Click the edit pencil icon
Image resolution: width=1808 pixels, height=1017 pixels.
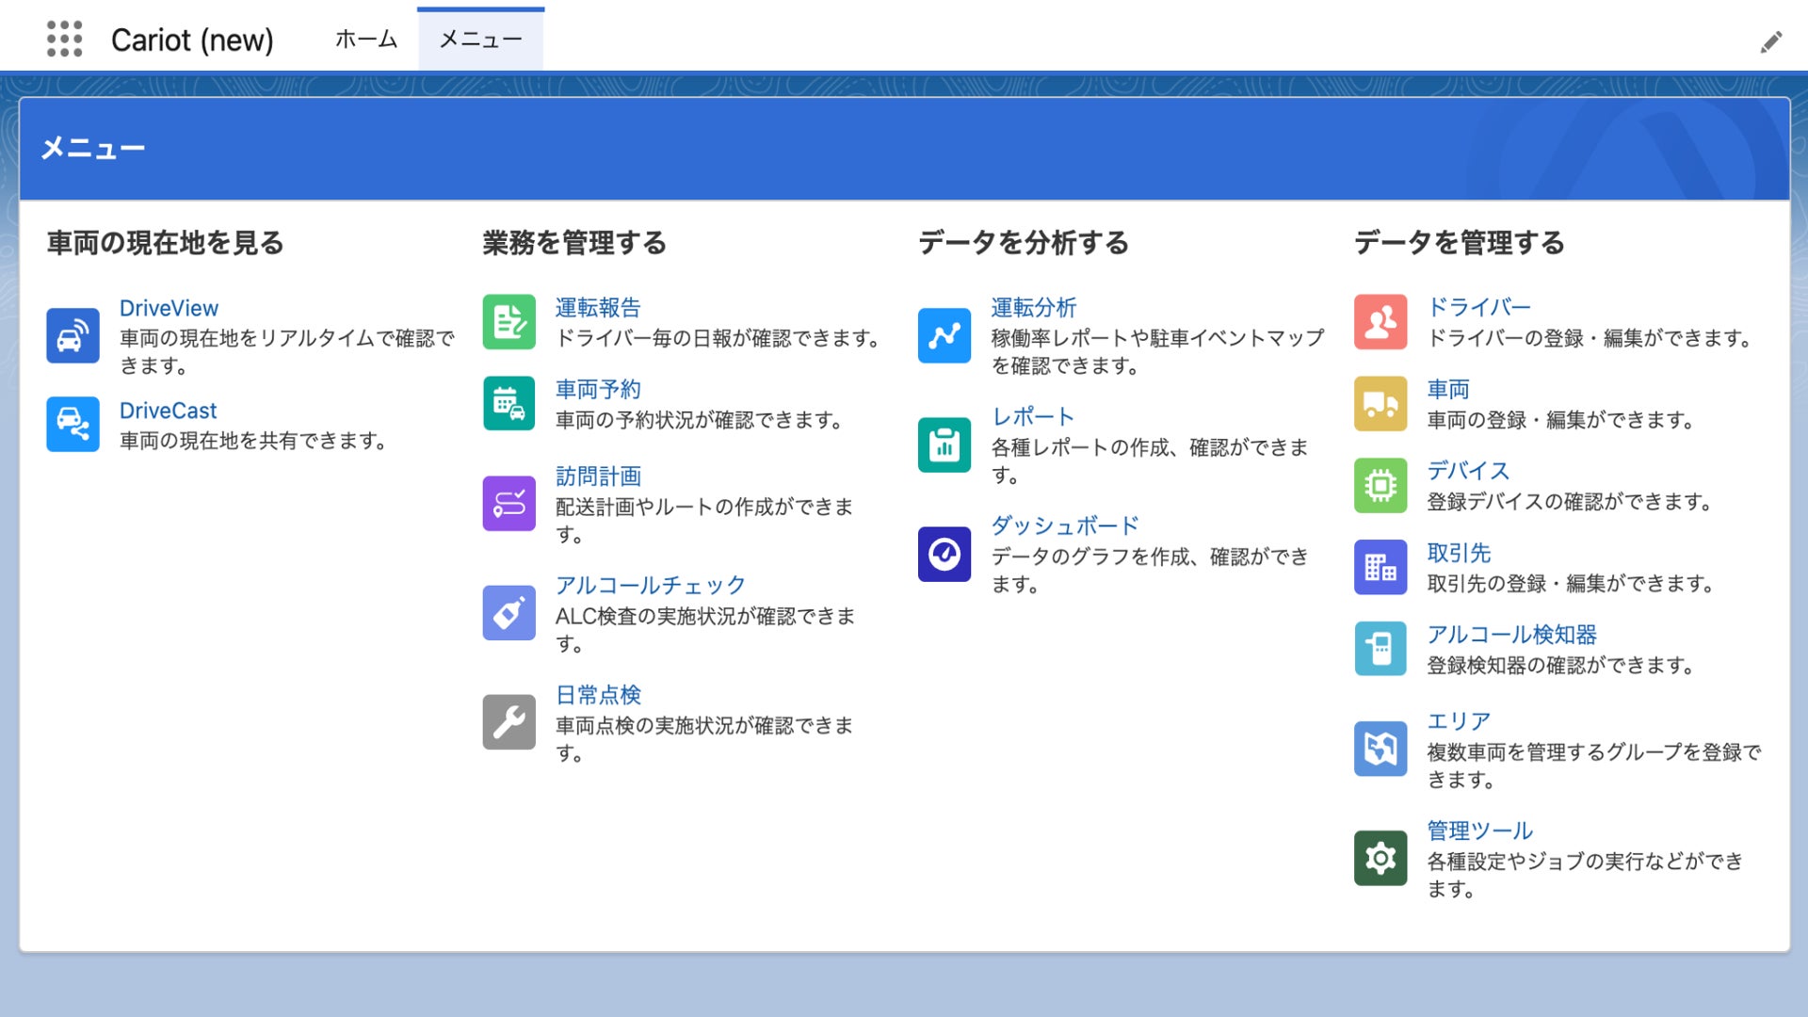coord(1770,42)
